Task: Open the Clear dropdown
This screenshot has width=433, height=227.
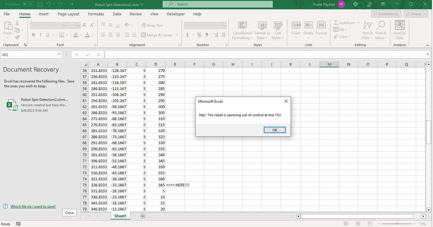Action: tap(342, 36)
